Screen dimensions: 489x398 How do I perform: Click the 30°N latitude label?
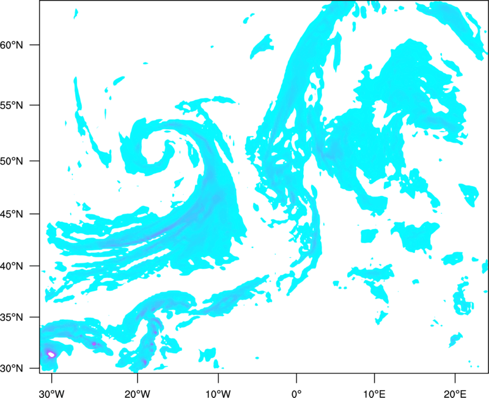pyautogui.click(x=12, y=369)
